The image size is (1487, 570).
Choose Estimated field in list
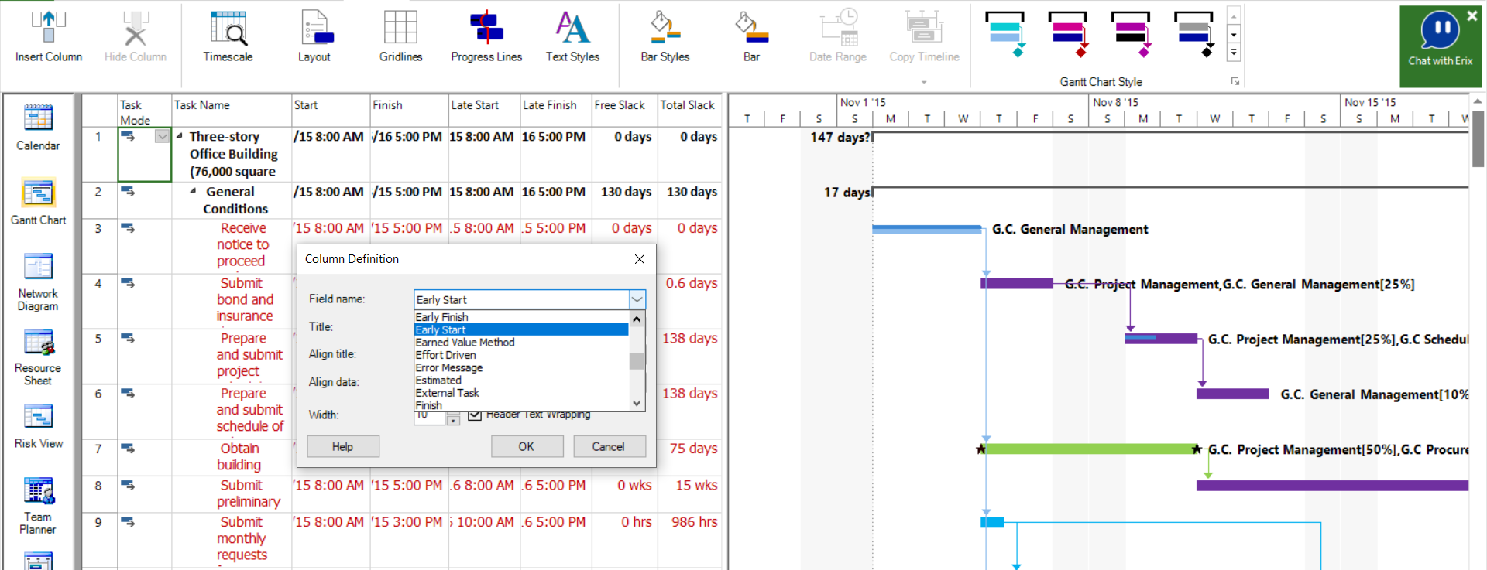[521, 380]
